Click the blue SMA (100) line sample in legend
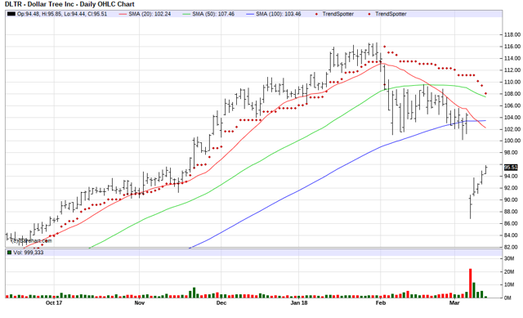The height and width of the screenshot is (318, 523). click(x=250, y=14)
